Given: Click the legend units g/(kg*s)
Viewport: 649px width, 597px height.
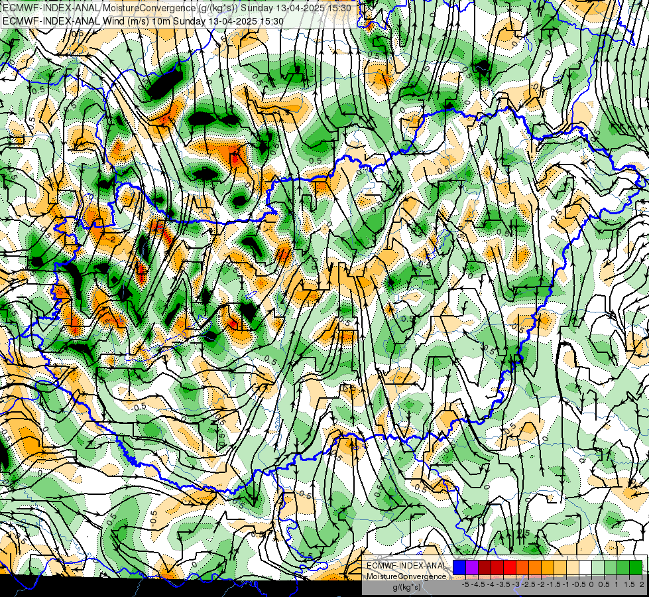Looking at the screenshot, I should pos(406,587).
